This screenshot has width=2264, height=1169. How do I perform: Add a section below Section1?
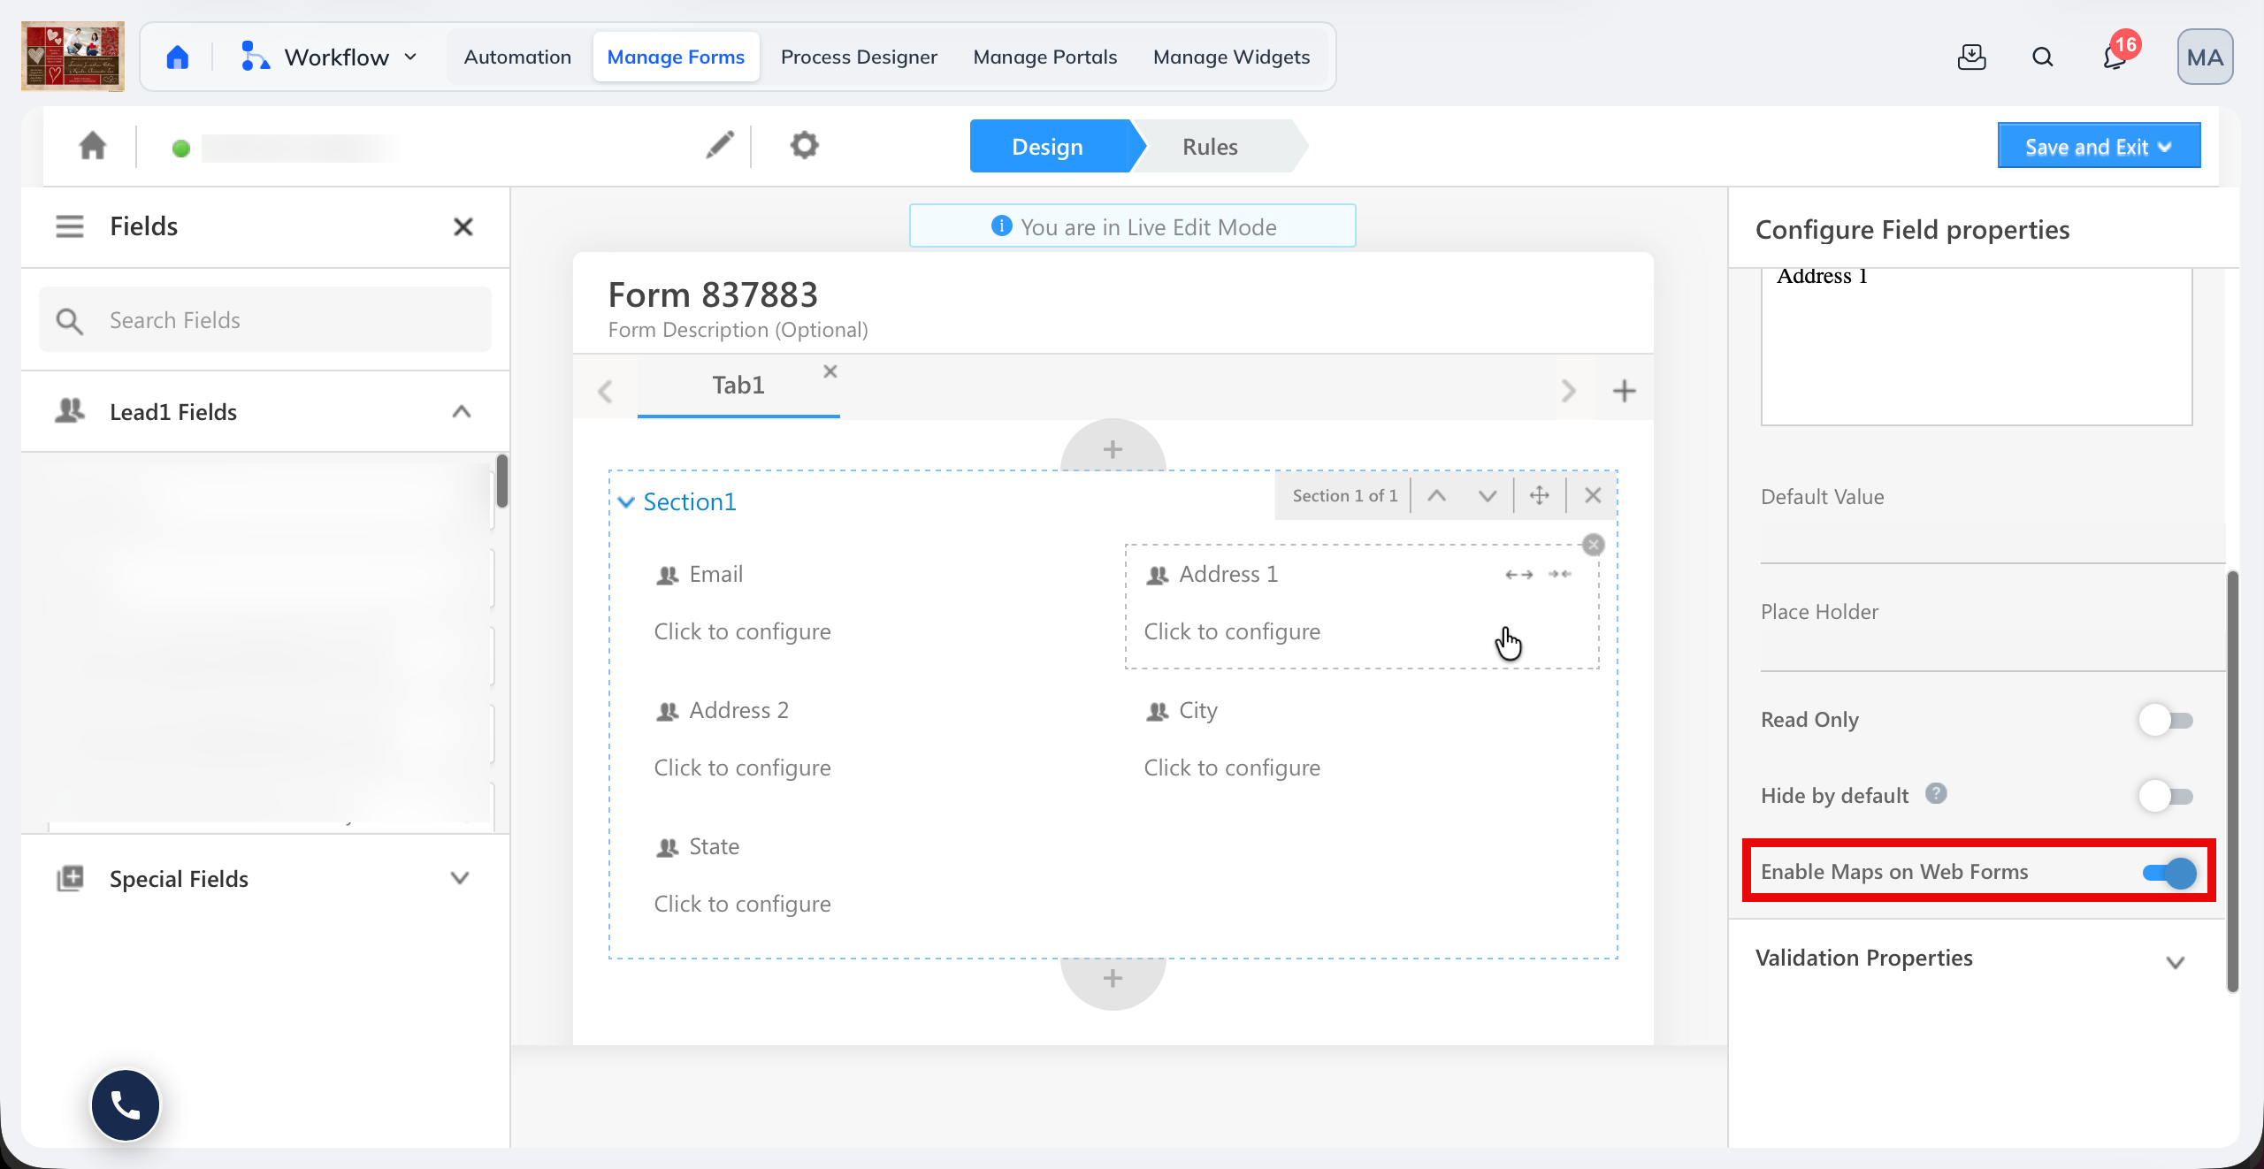tap(1113, 979)
